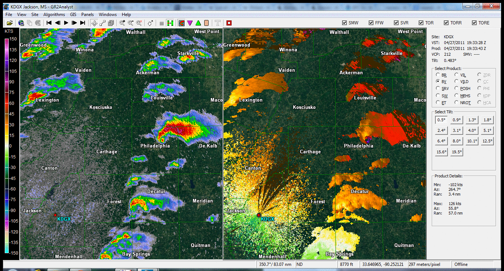Select the BR product radio button
This screenshot has height=271, width=504.
438,75
